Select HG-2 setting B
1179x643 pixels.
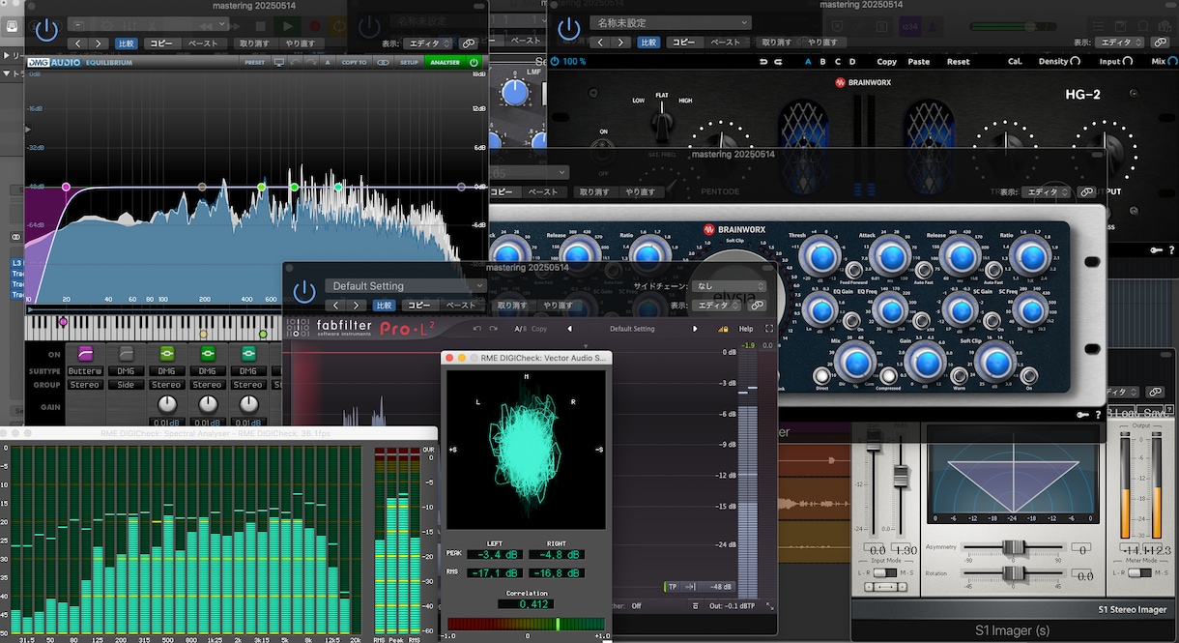click(x=824, y=62)
